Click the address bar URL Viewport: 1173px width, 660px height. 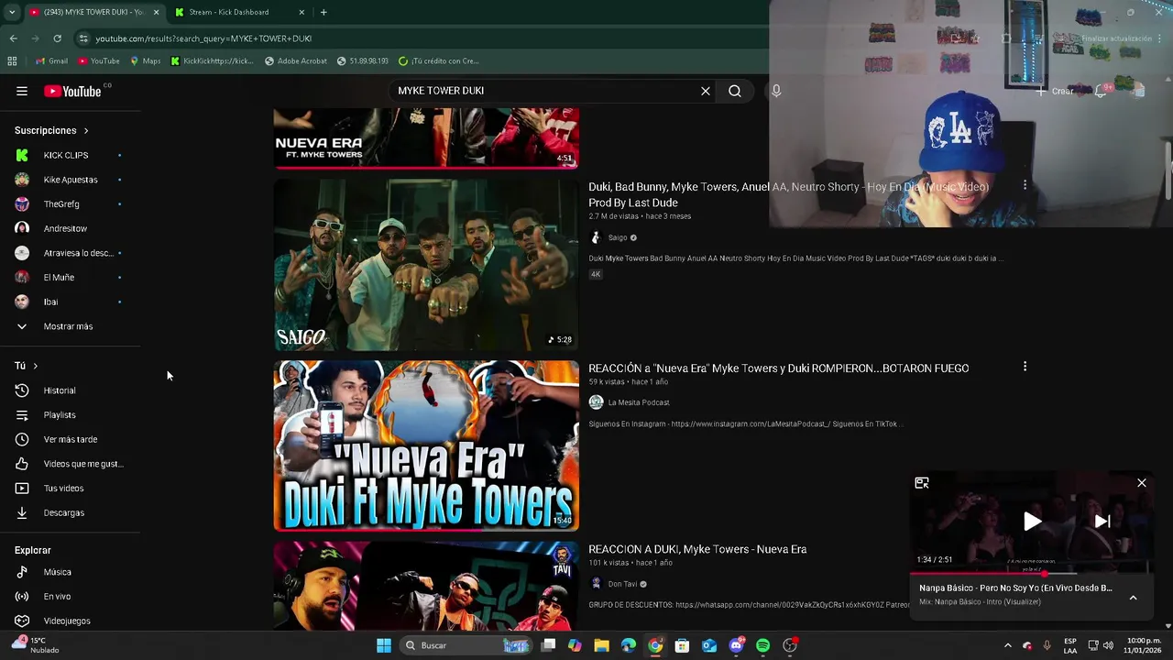tap(203, 38)
